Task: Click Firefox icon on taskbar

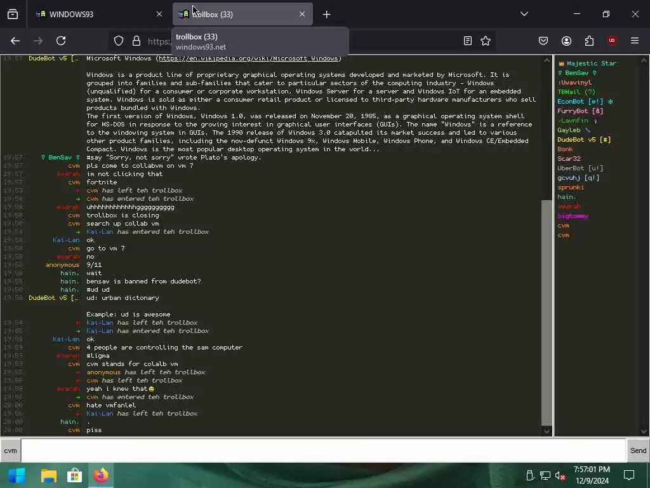Action: pos(100,475)
